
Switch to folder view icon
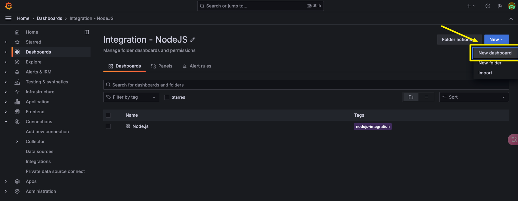(x=411, y=97)
